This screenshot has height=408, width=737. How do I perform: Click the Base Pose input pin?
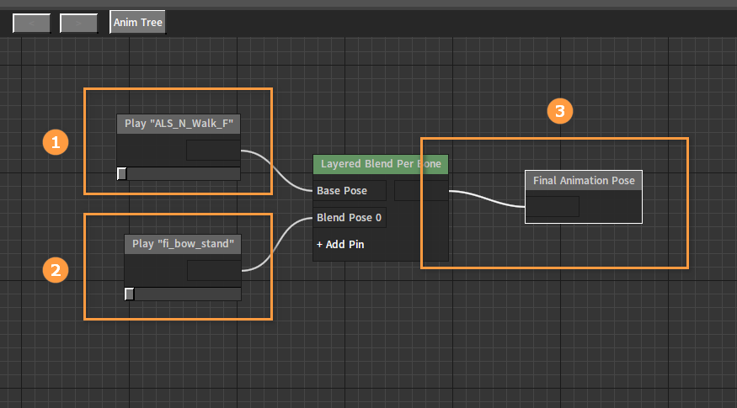click(x=350, y=191)
